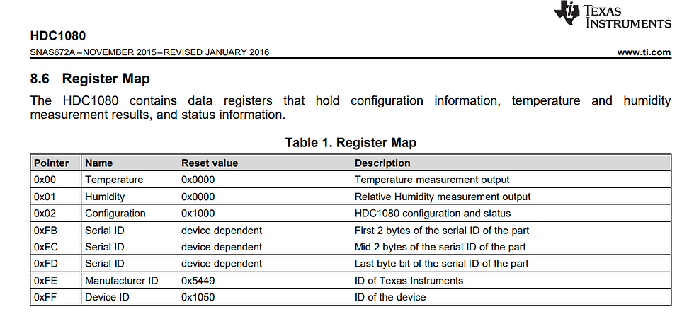
Task: Select pointer cell 0xFD
Action: coord(45,264)
